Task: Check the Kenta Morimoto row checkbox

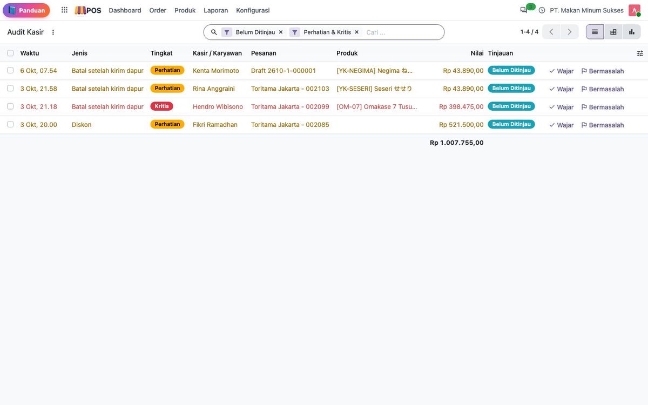Action: [10, 70]
